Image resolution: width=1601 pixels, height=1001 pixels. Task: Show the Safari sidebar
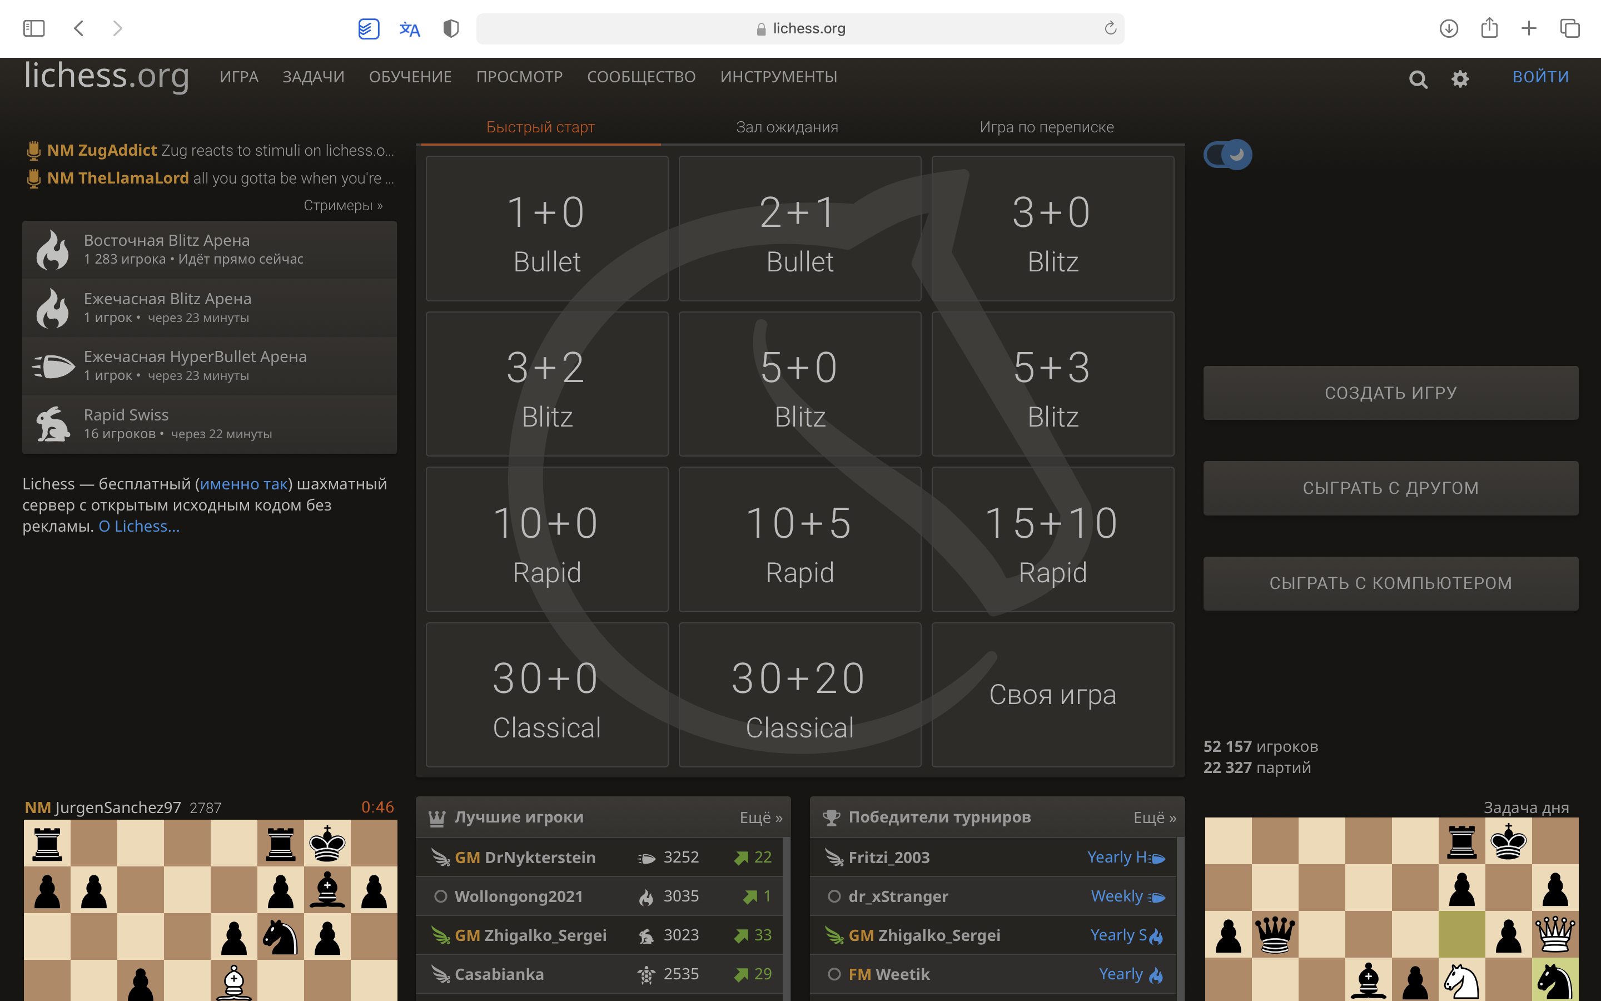(x=34, y=28)
